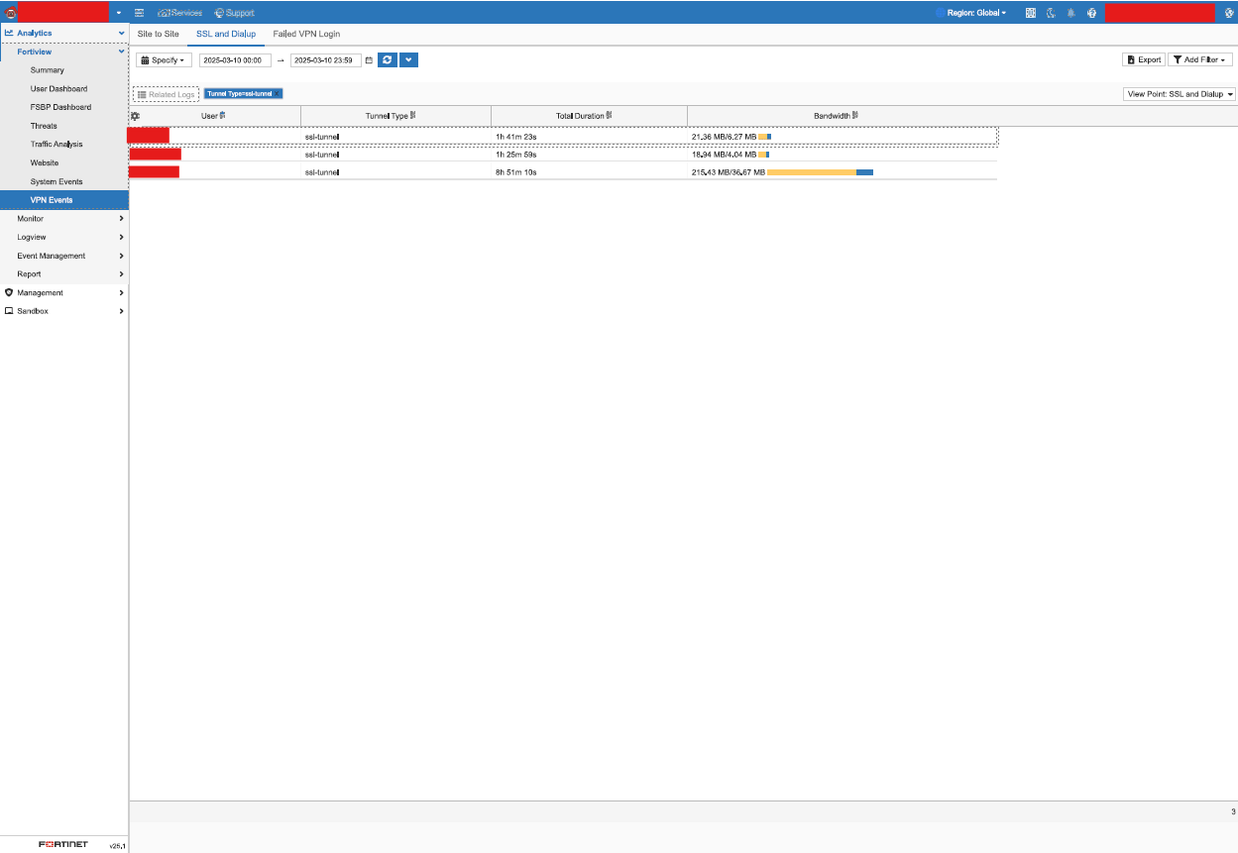The height and width of the screenshot is (853, 1238).
Task: Click the globe language icon at far right
Action: point(1229,13)
